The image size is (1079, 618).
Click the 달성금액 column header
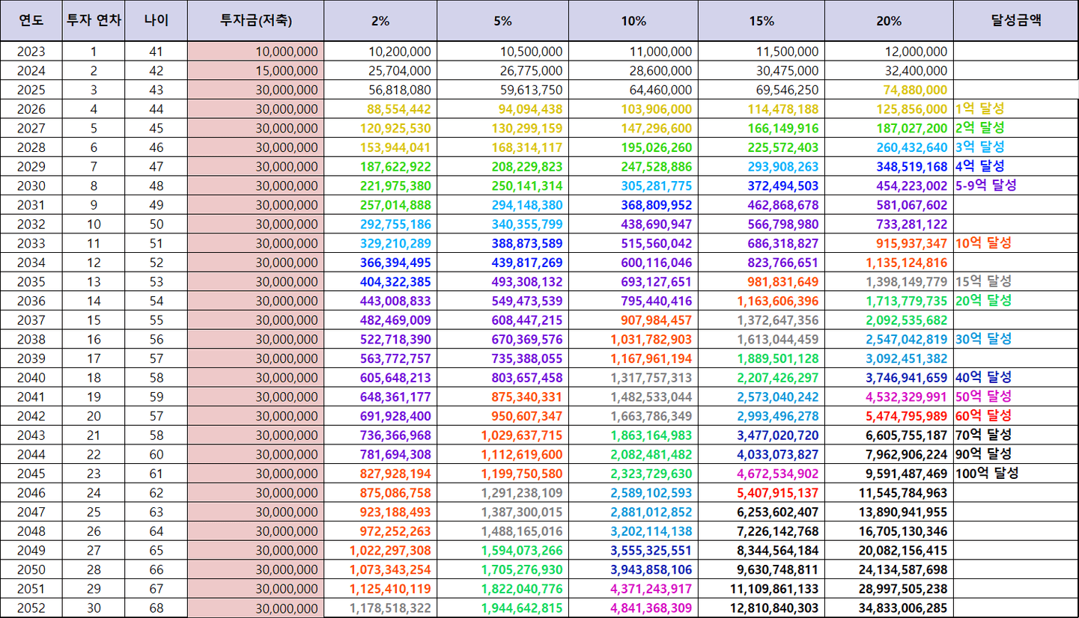tap(1015, 21)
